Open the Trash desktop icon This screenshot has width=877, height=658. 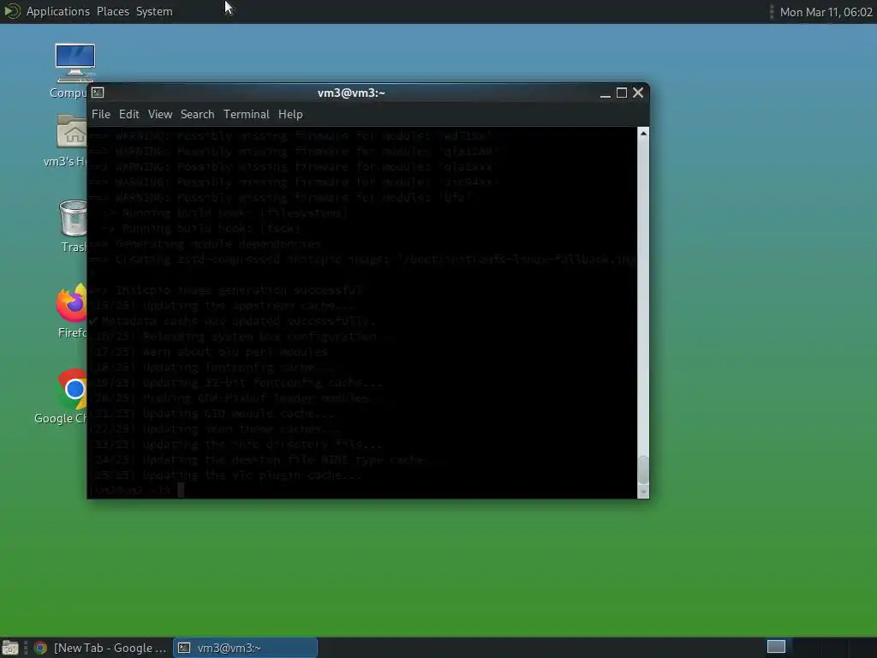73,218
